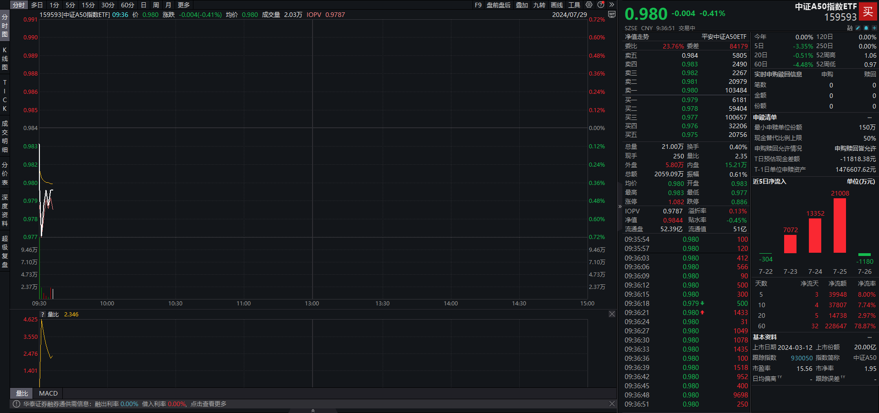879x413 pixels.
Task: Open the 工具 tools menu
Action: tap(574, 5)
